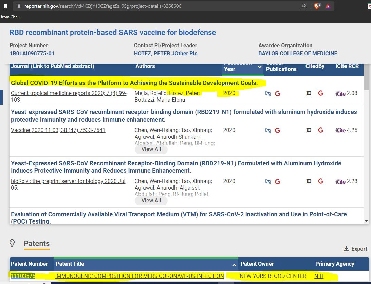Open the share page icon in address bar
This screenshot has width=371, height=284.
pos(303,6)
